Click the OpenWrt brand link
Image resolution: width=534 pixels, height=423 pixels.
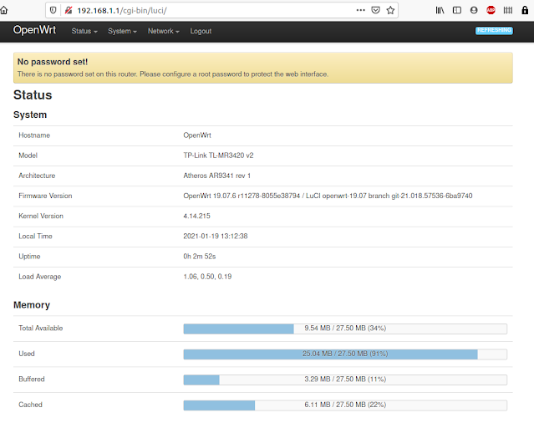34,30
